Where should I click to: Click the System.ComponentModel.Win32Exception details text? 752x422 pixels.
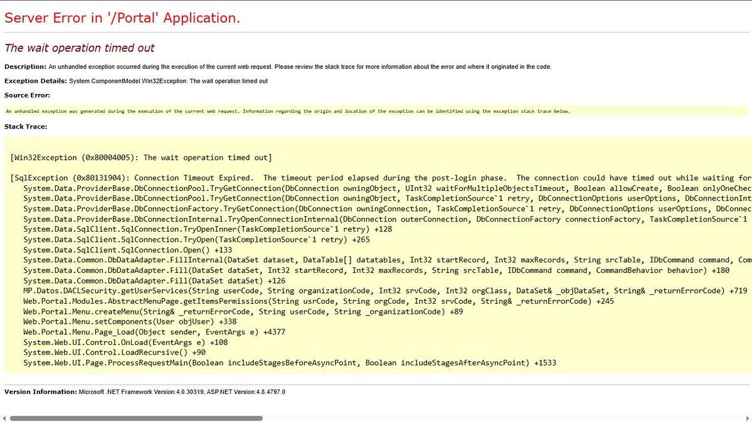168,81
